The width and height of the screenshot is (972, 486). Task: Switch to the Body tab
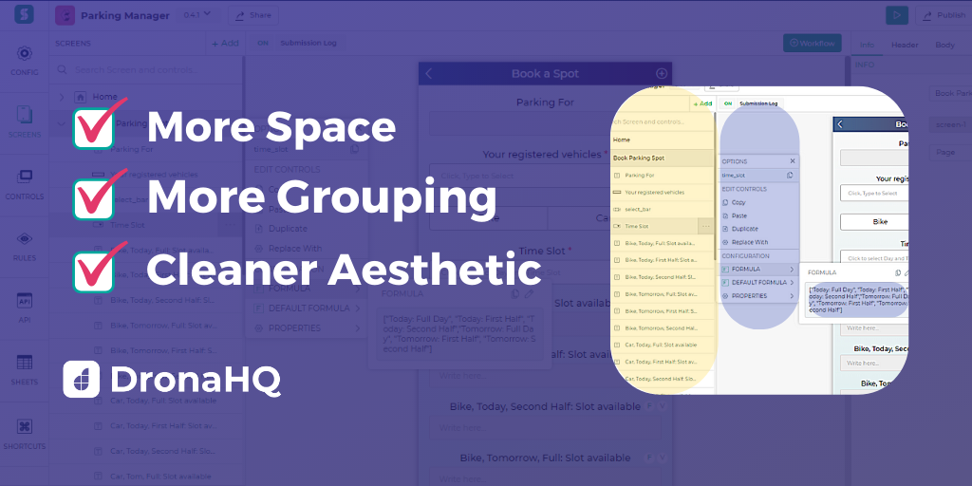tap(944, 45)
